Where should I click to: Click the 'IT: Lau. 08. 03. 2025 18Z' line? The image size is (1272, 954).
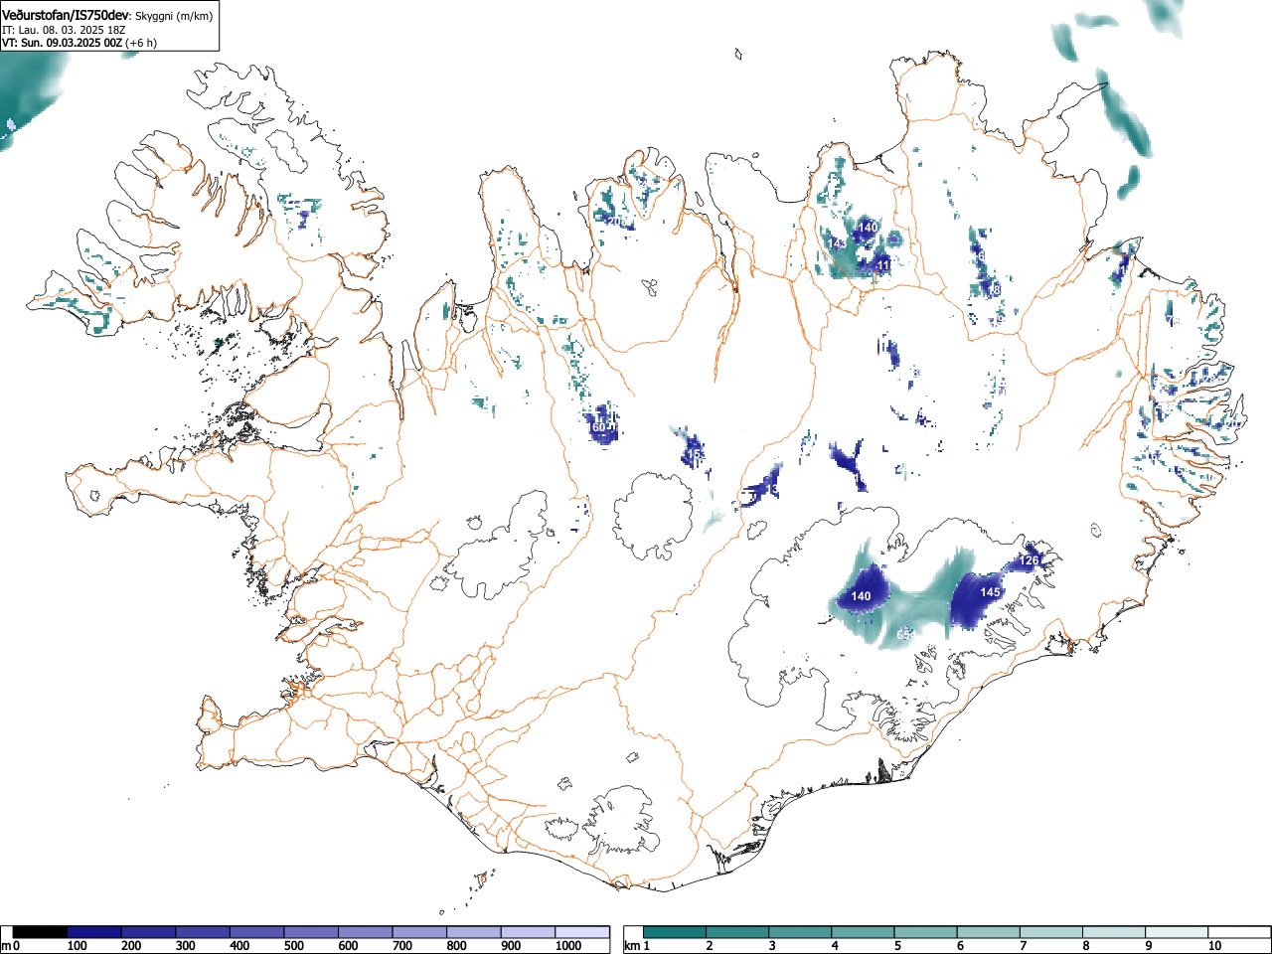pos(64,30)
